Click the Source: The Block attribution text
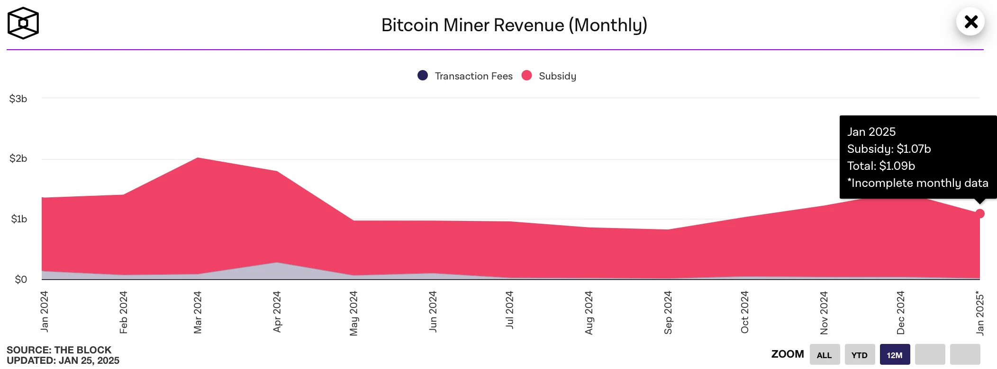The width and height of the screenshot is (997, 369). tap(59, 350)
